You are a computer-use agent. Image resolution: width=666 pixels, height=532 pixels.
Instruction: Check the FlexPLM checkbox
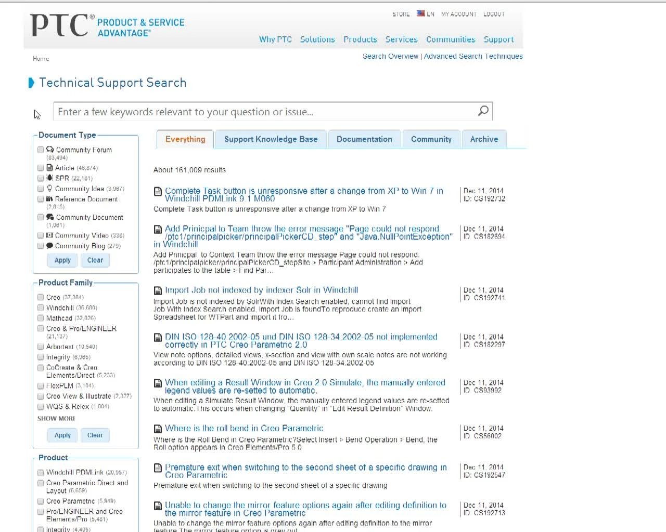[41, 386]
